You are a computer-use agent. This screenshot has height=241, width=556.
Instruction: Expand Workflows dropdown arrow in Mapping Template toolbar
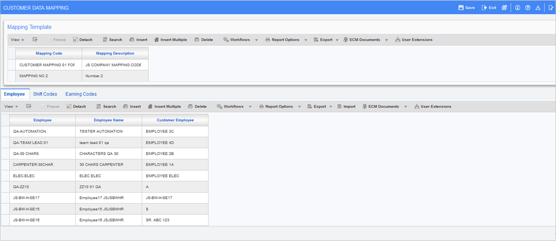256,40
